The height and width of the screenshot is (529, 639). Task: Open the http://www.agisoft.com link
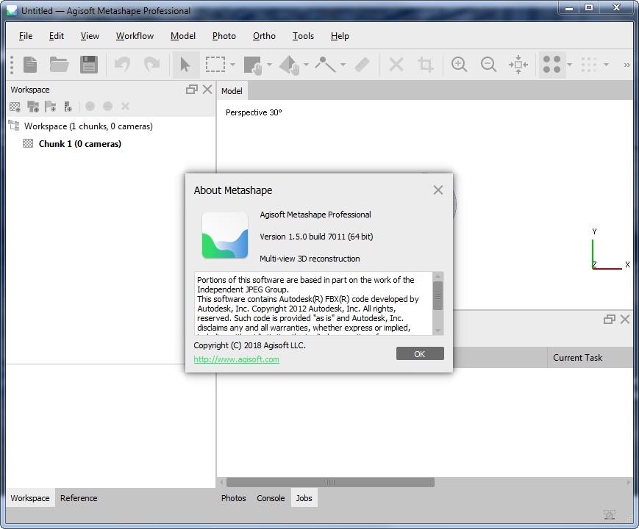click(x=236, y=359)
